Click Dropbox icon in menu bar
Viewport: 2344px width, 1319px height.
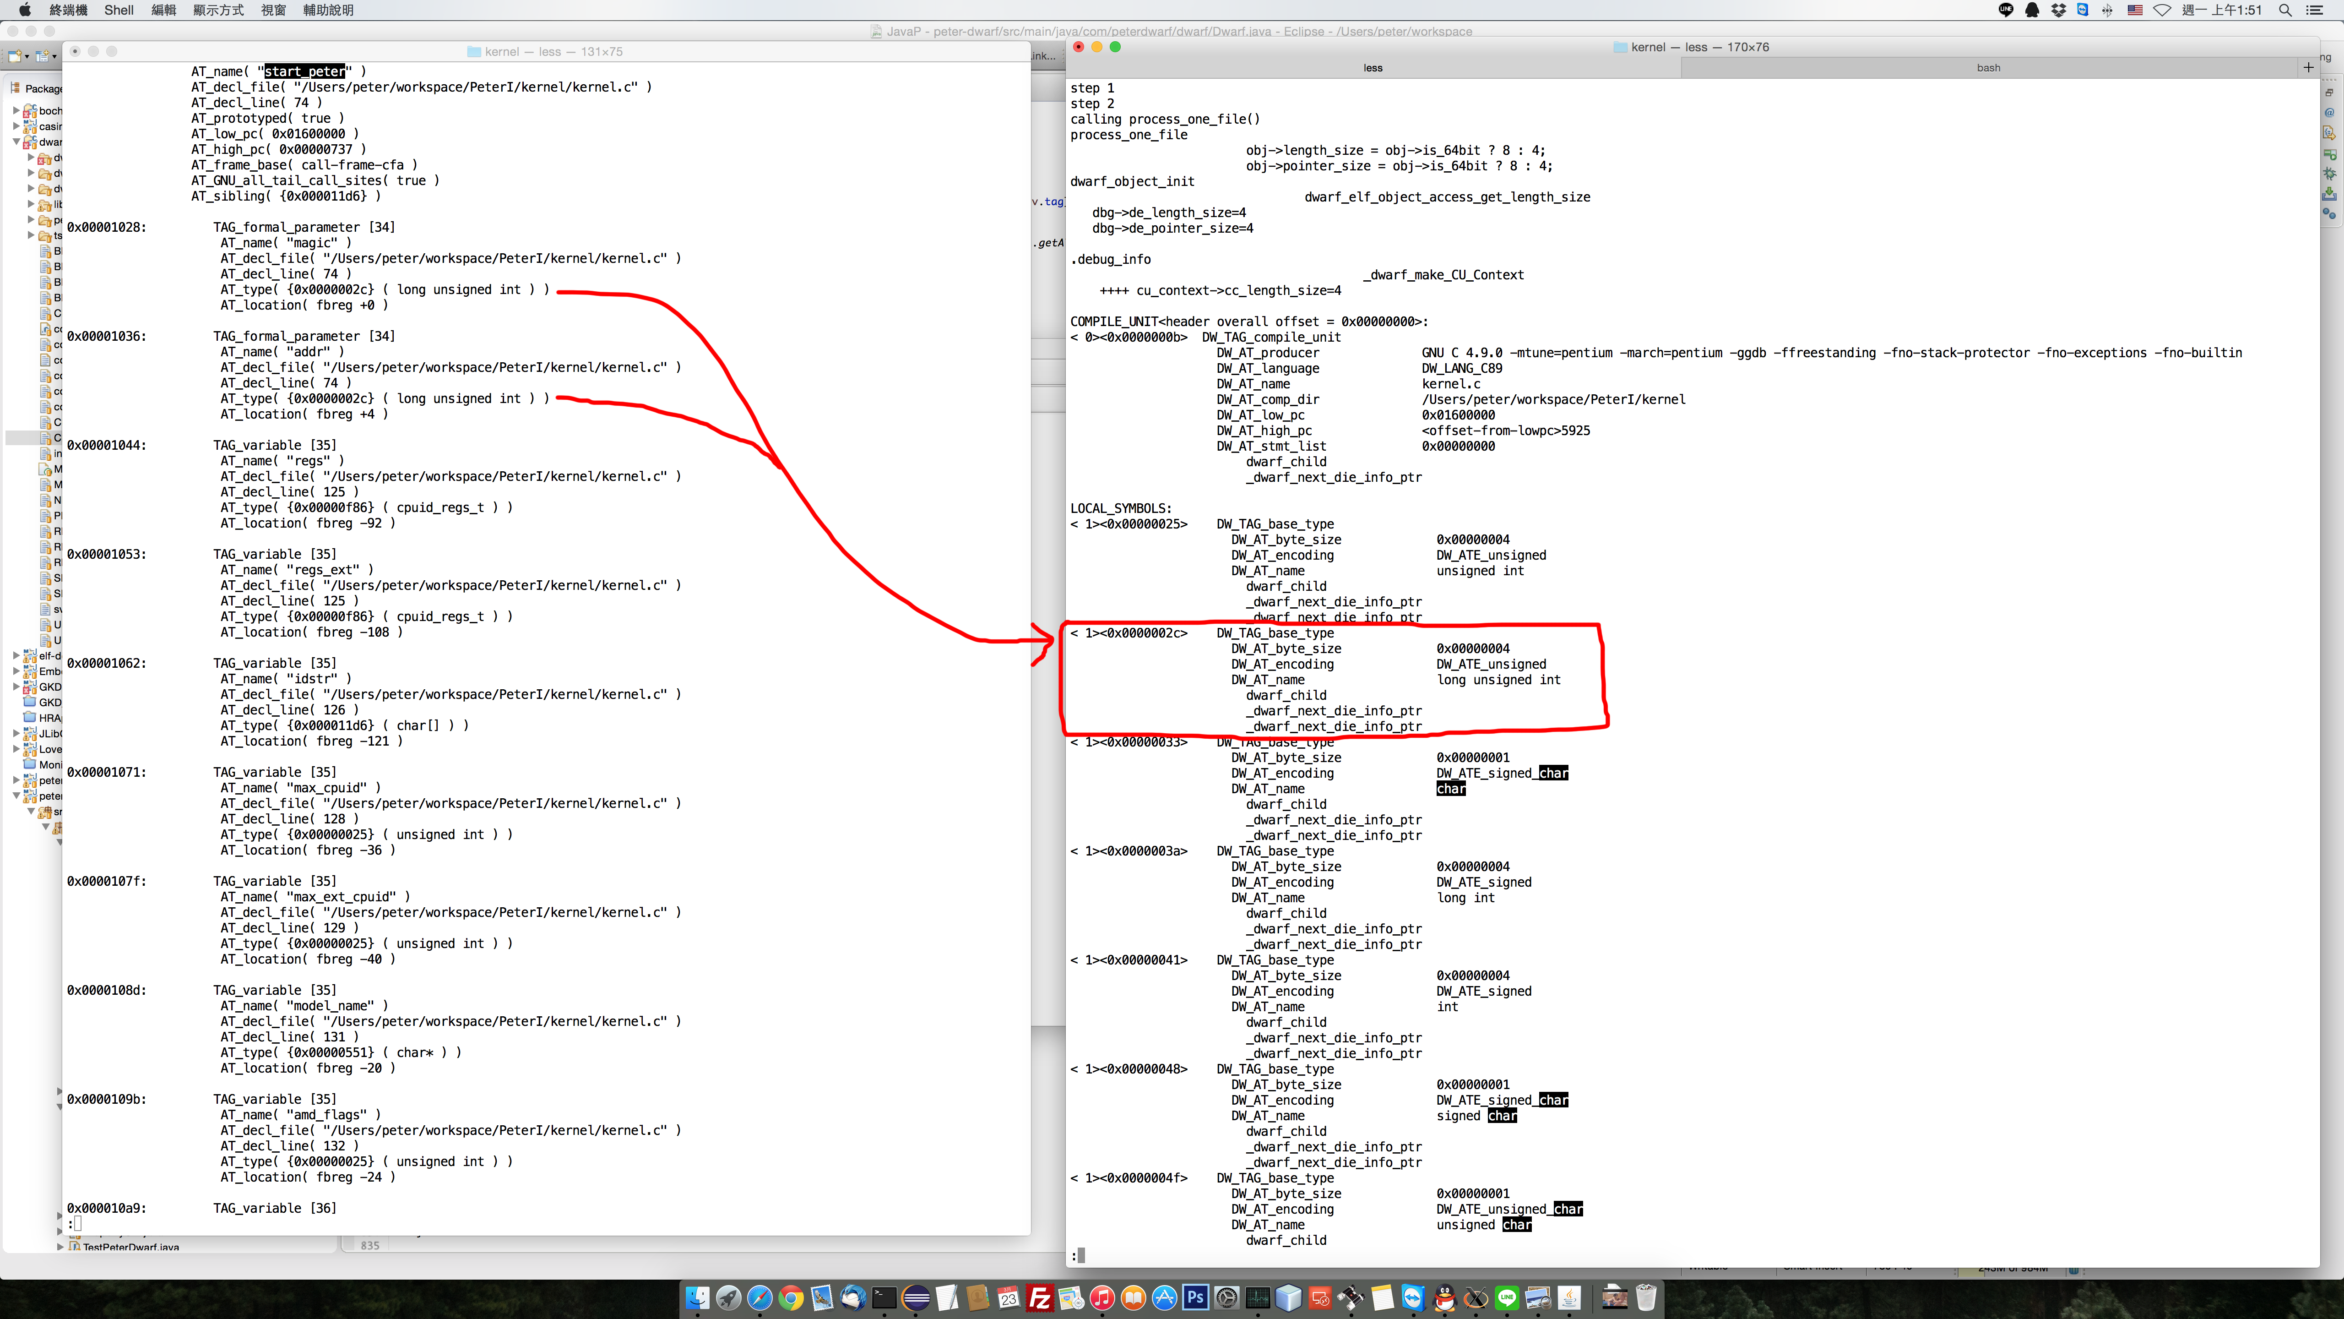point(2058,10)
